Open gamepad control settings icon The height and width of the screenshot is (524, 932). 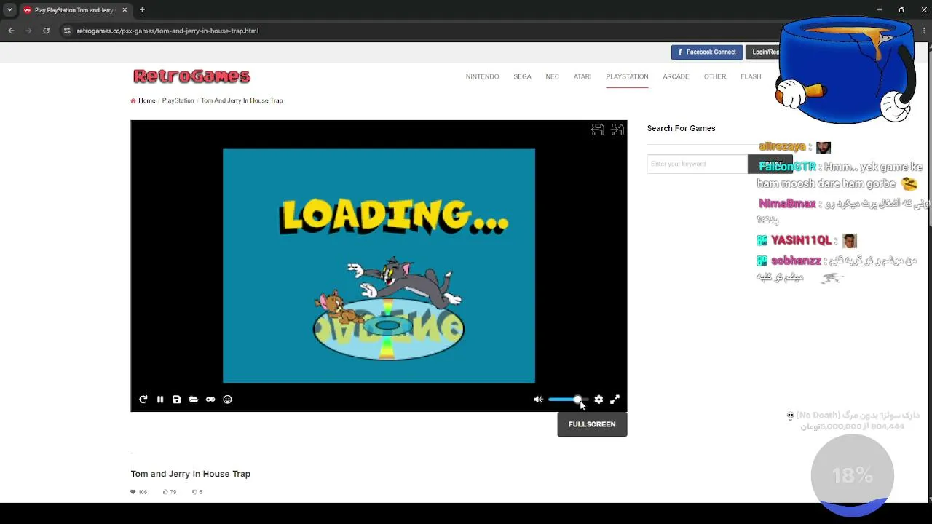pos(210,400)
